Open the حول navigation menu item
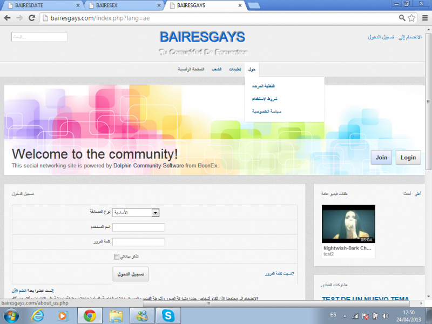Screen dimensions: 432x324 (x=252, y=69)
